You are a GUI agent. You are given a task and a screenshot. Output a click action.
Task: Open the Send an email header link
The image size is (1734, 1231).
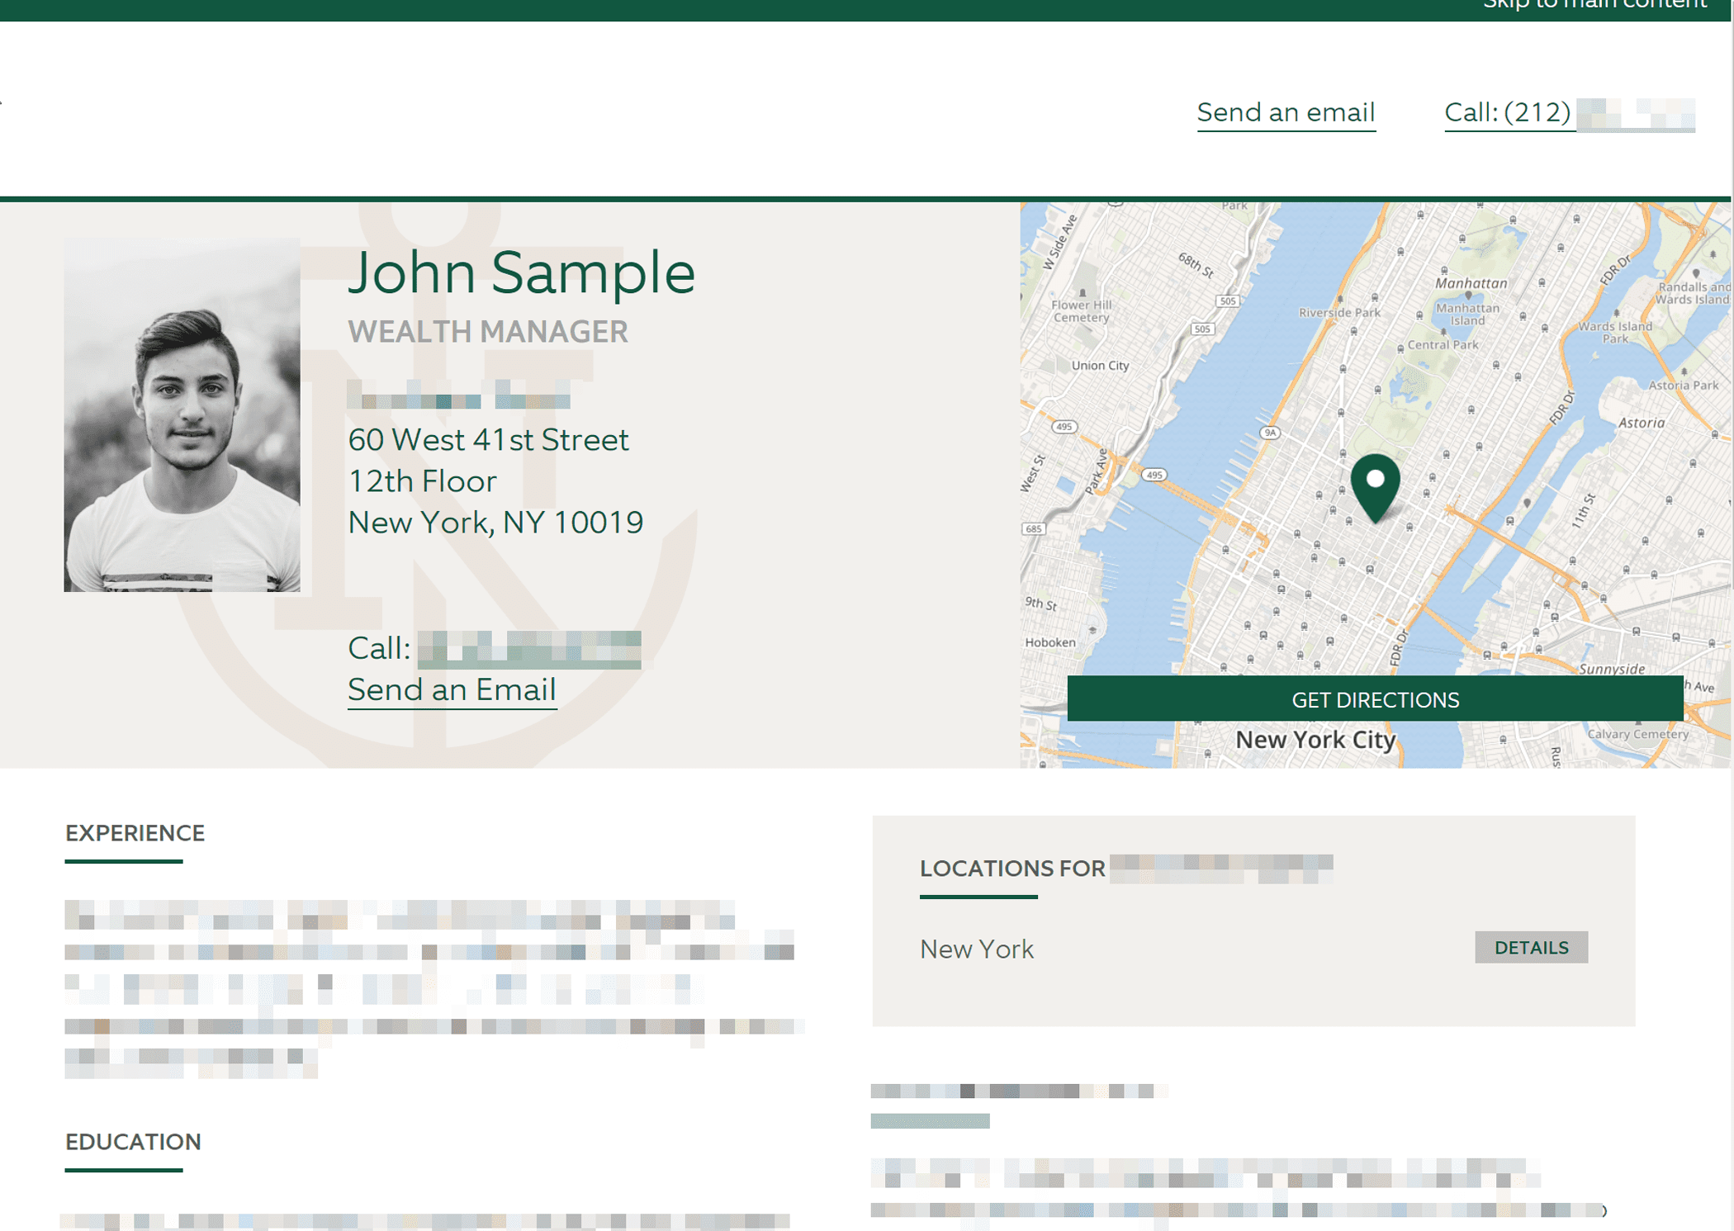point(1286,112)
